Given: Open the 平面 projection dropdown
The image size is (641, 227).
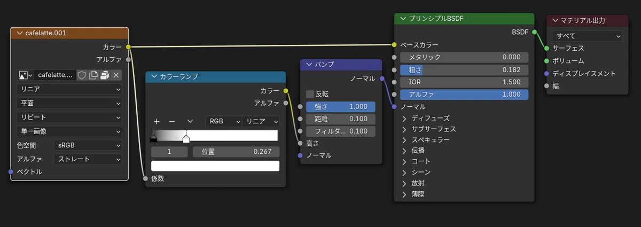Looking at the screenshot, I should pos(69,103).
